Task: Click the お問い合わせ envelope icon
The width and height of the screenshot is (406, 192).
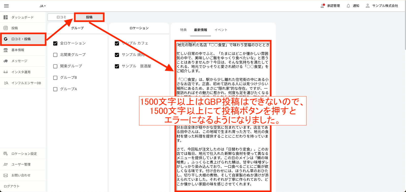Action: (x=6, y=175)
